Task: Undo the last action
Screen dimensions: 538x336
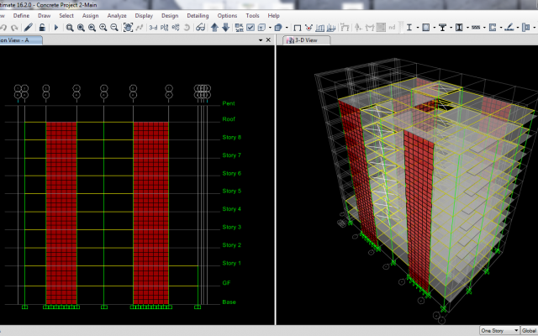Action: tap(3, 28)
